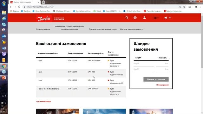Open the globe language selector icon

tap(135, 18)
